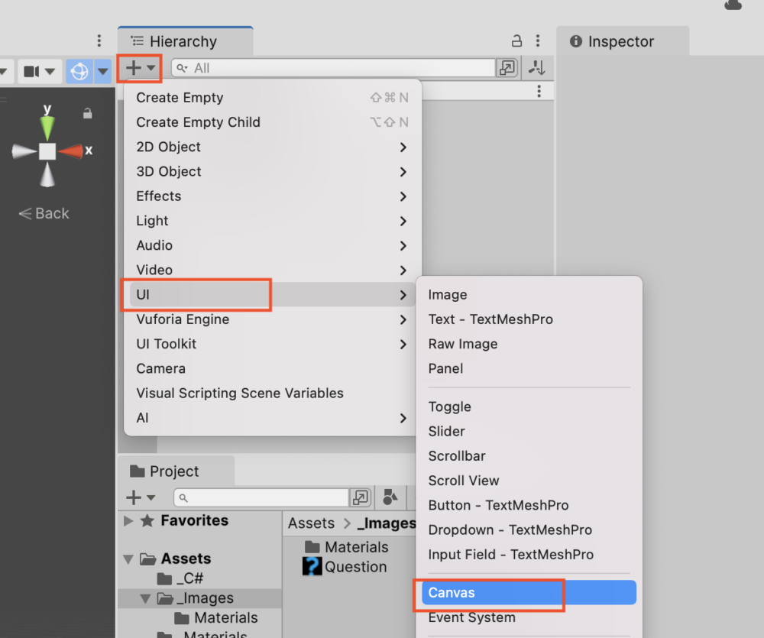Select the Question asset thumbnail

(313, 567)
